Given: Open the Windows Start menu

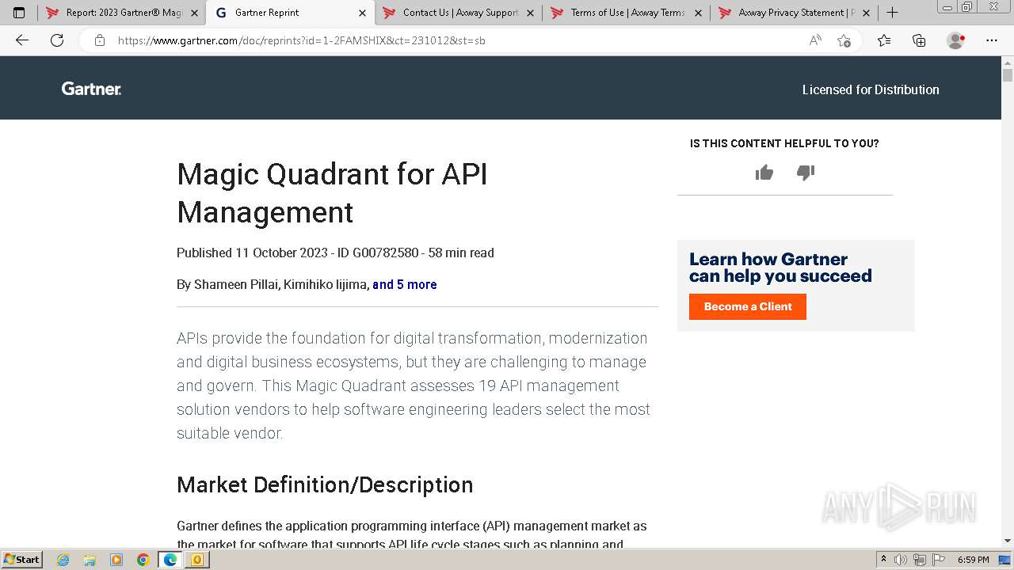Looking at the screenshot, I should pyautogui.click(x=22, y=560).
